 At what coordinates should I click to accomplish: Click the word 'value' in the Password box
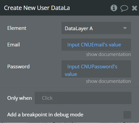coord(71,74)
